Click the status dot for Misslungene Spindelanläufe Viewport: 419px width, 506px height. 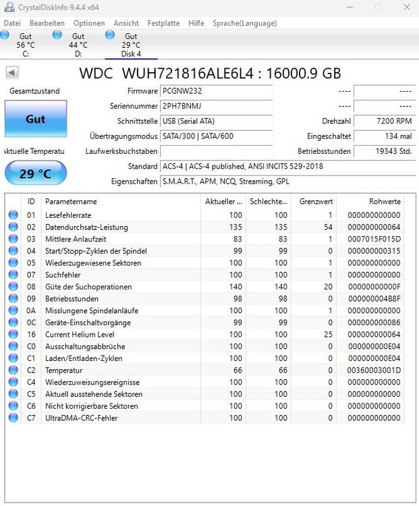click(13, 310)
